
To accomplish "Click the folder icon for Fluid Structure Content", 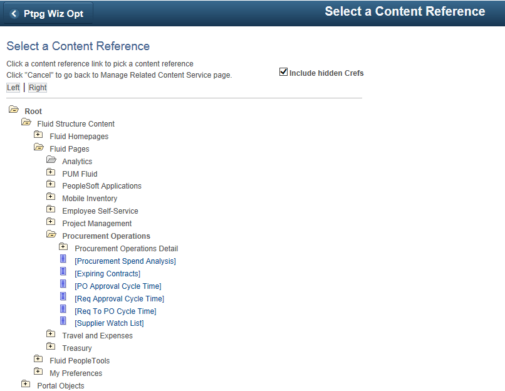I will (x=26, y=122).
